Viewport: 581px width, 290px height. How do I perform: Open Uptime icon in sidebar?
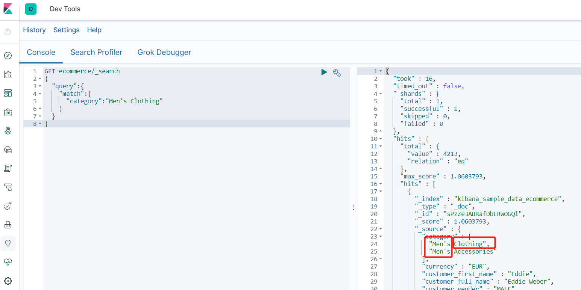pos(8,206)
